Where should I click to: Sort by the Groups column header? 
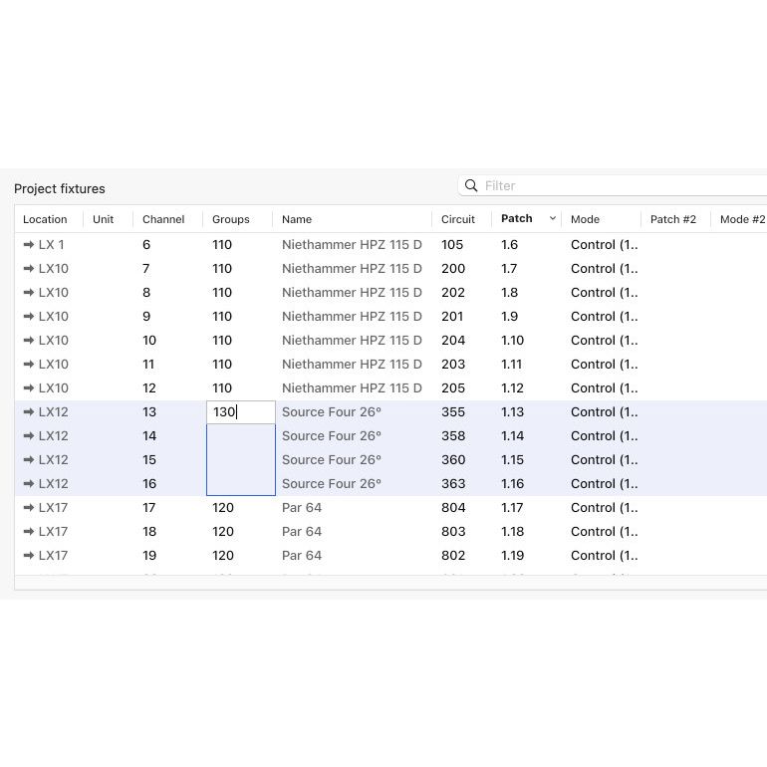pos(230,219)
